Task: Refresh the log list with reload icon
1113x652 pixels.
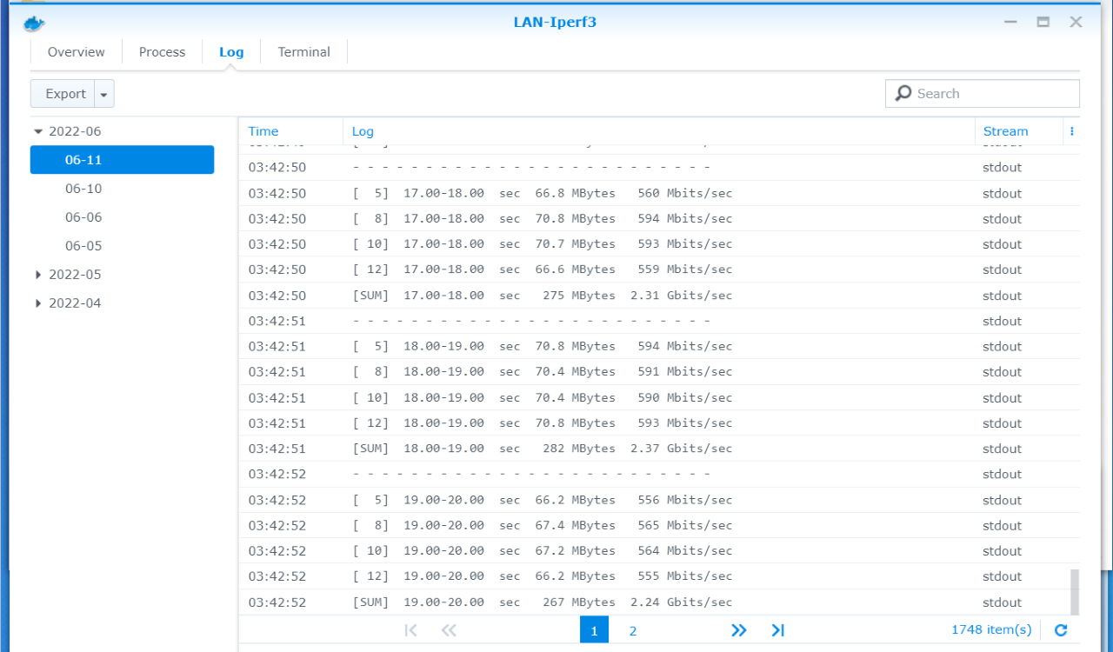Action: (x=1060, y=630)
